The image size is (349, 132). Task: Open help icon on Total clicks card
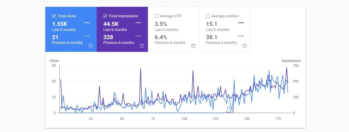[91, 46]
